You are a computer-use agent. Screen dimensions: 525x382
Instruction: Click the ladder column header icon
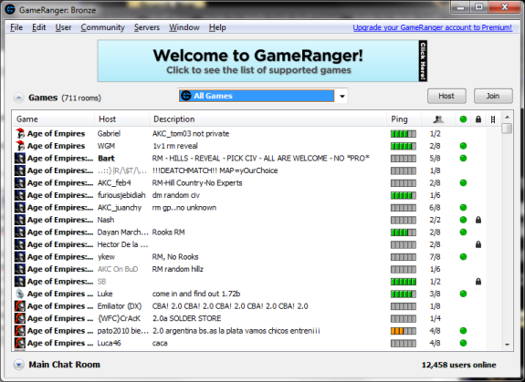click(493, 119)
